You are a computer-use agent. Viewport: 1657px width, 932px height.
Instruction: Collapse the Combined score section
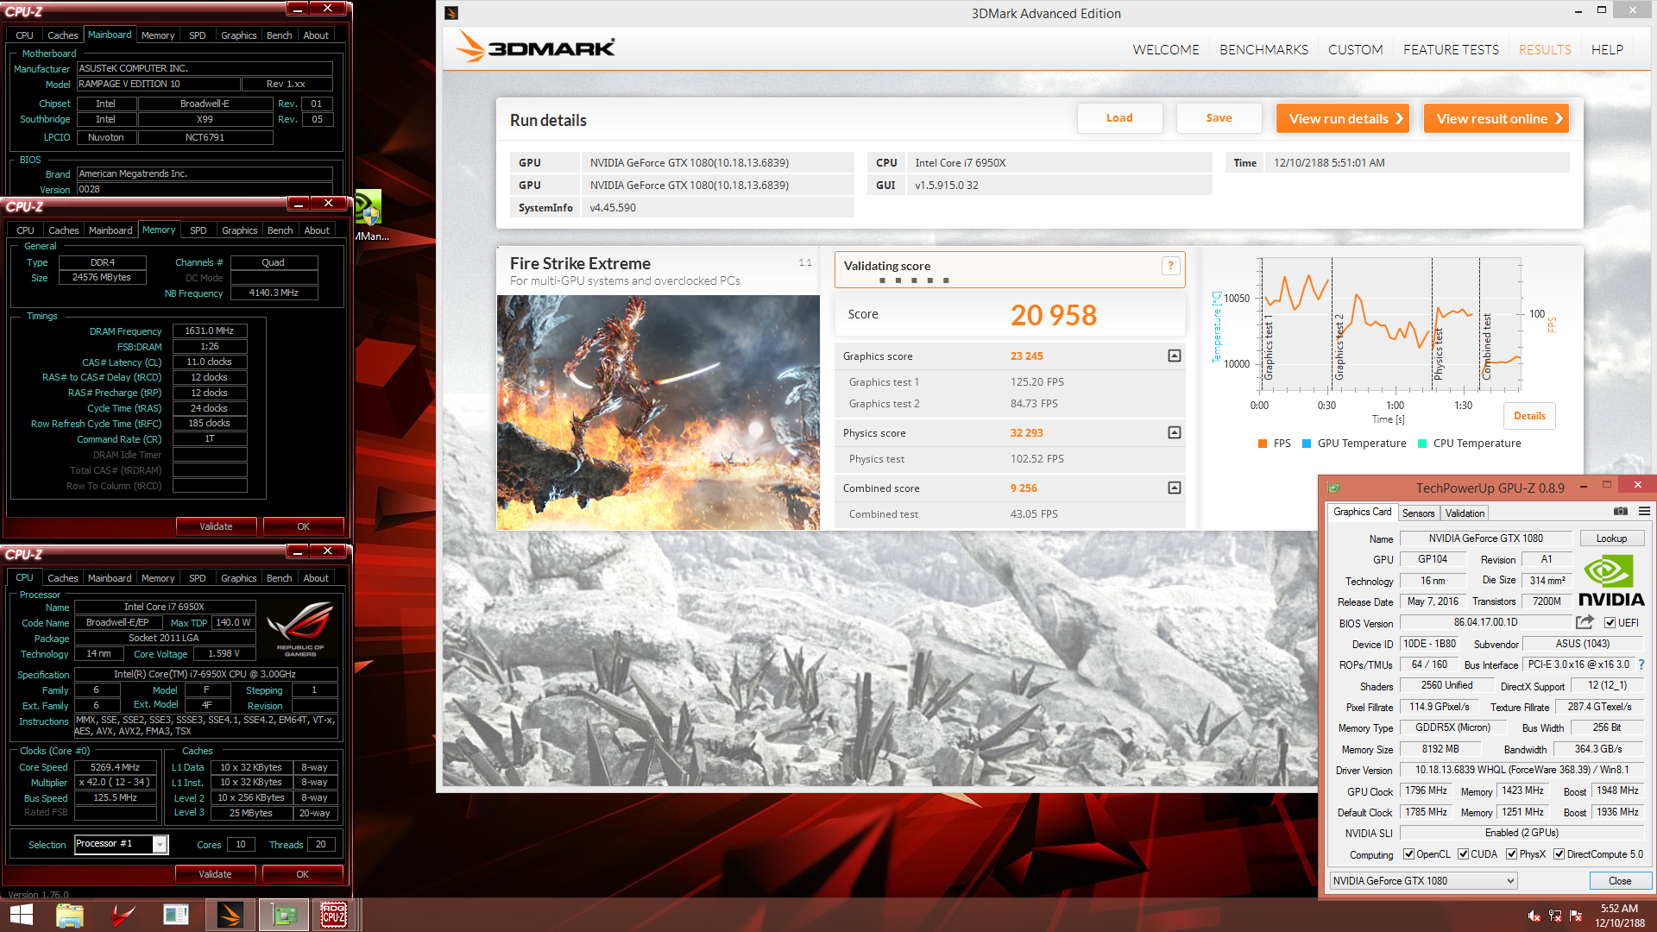tap(1174, 488)
